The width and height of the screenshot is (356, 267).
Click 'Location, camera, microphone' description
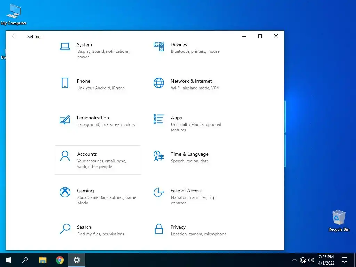tap(199, 234)
